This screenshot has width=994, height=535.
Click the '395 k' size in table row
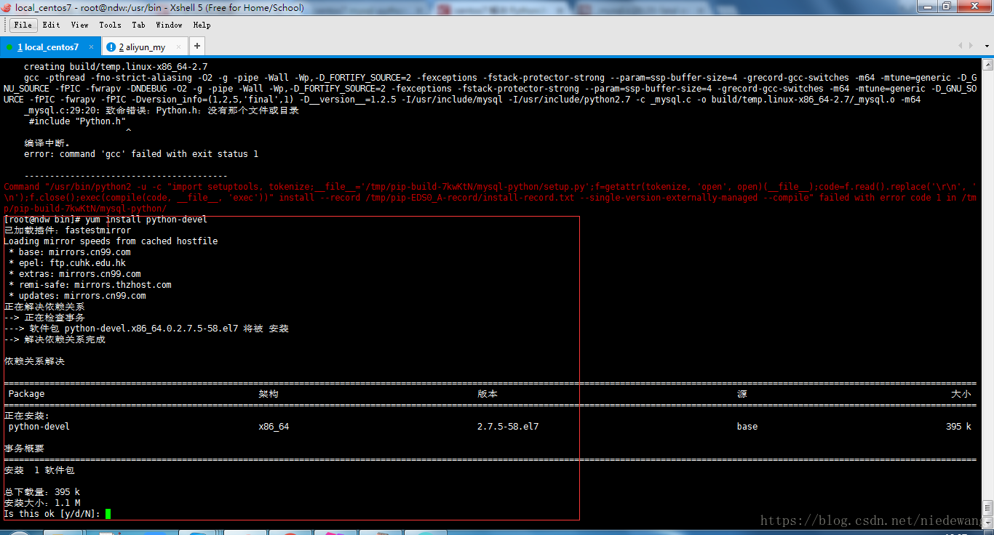pos(958,427)
